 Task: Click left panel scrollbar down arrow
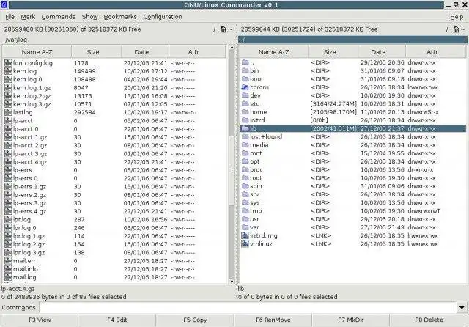232,282
